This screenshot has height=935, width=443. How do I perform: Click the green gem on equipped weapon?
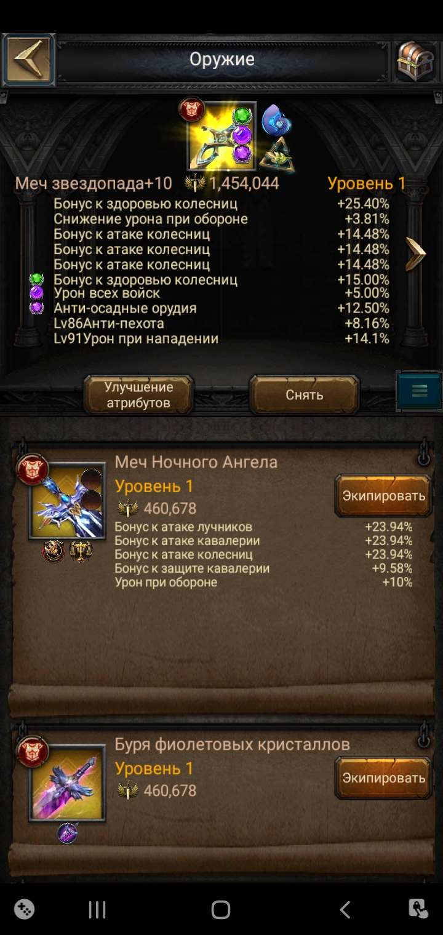click(x=242, y=116)
